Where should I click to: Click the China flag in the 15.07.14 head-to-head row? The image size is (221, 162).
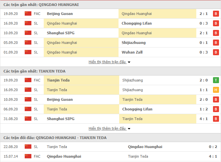[x=28, y=156]
